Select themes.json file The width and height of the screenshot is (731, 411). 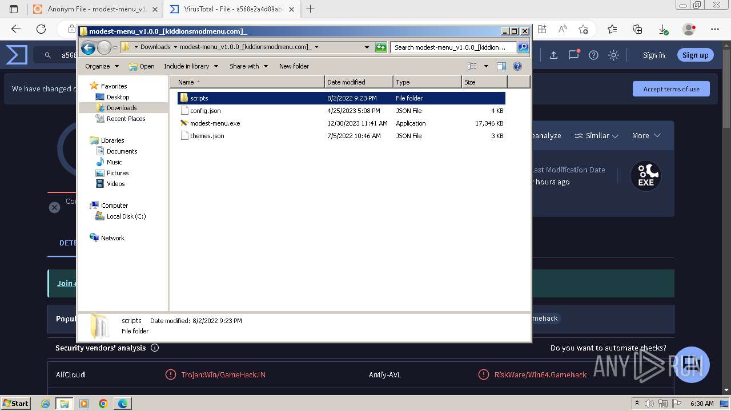pos(342,136)
